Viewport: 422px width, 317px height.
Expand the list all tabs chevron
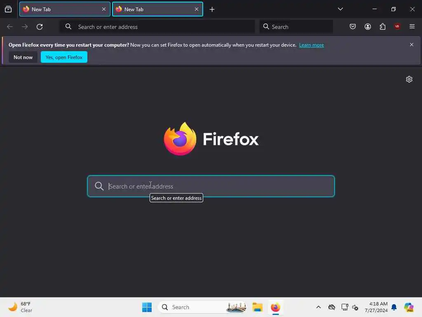(340, 9)
